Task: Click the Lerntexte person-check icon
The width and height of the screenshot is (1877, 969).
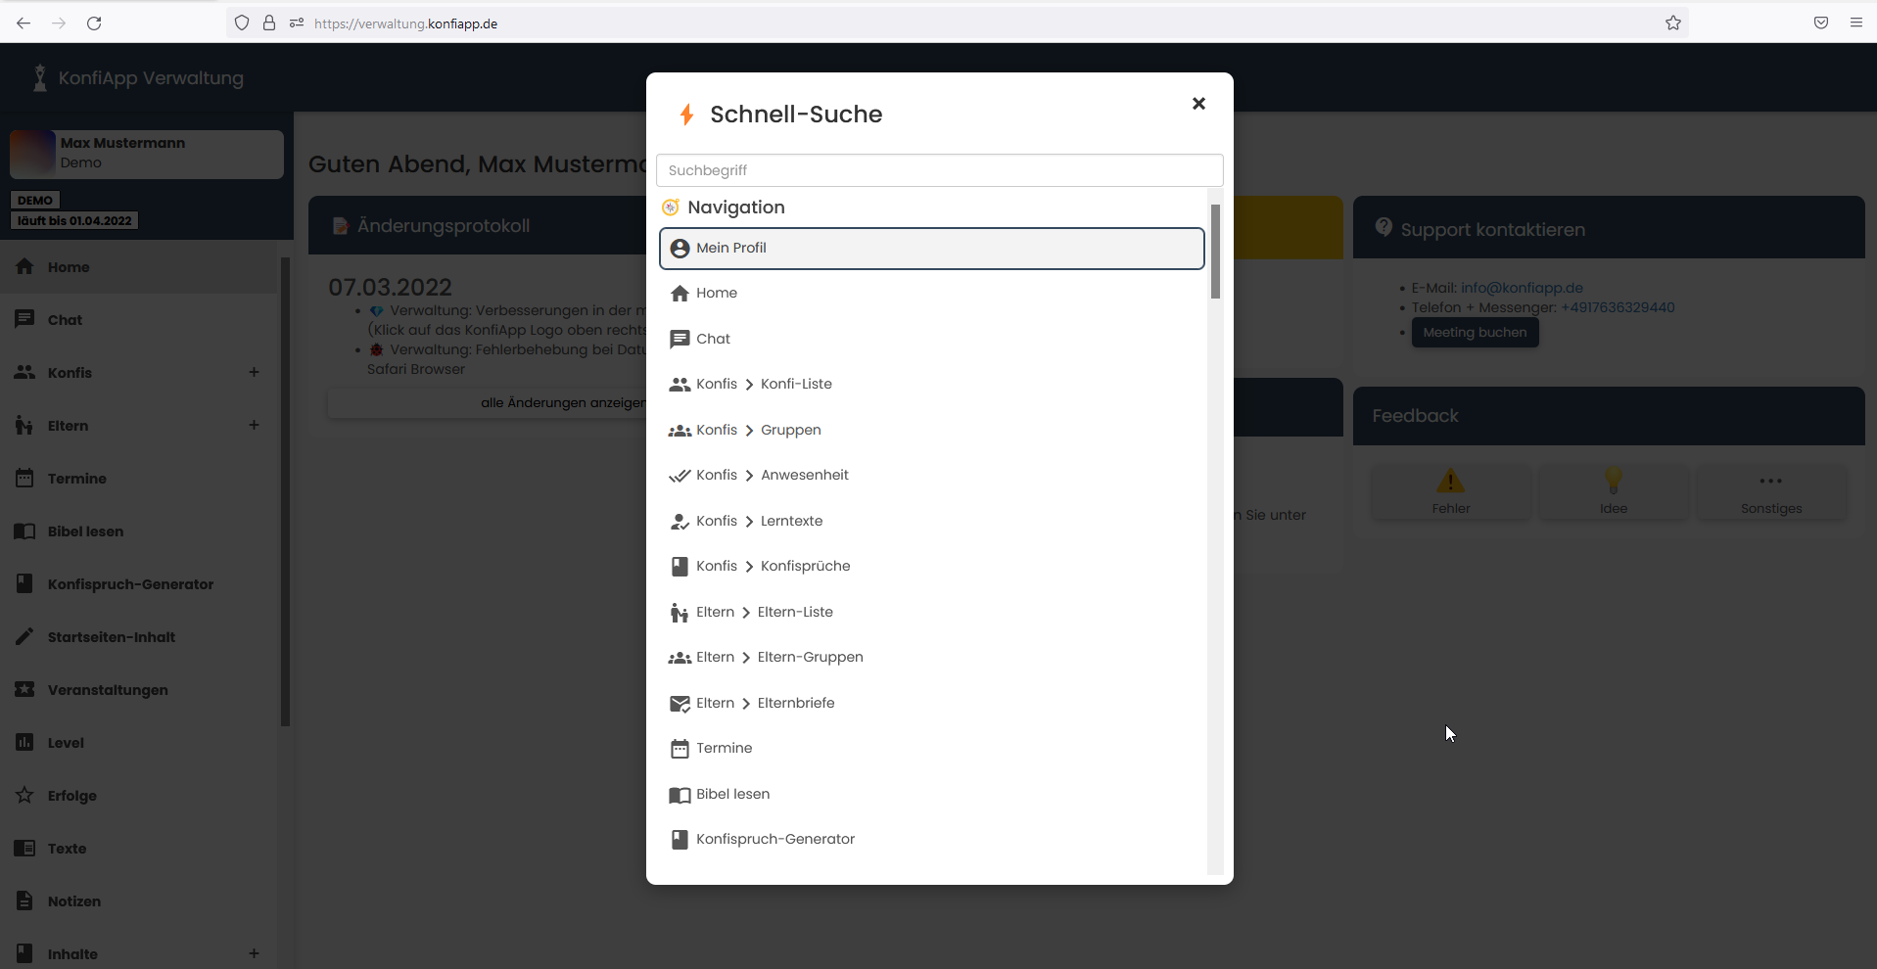Action: click(x=680, y=522)
